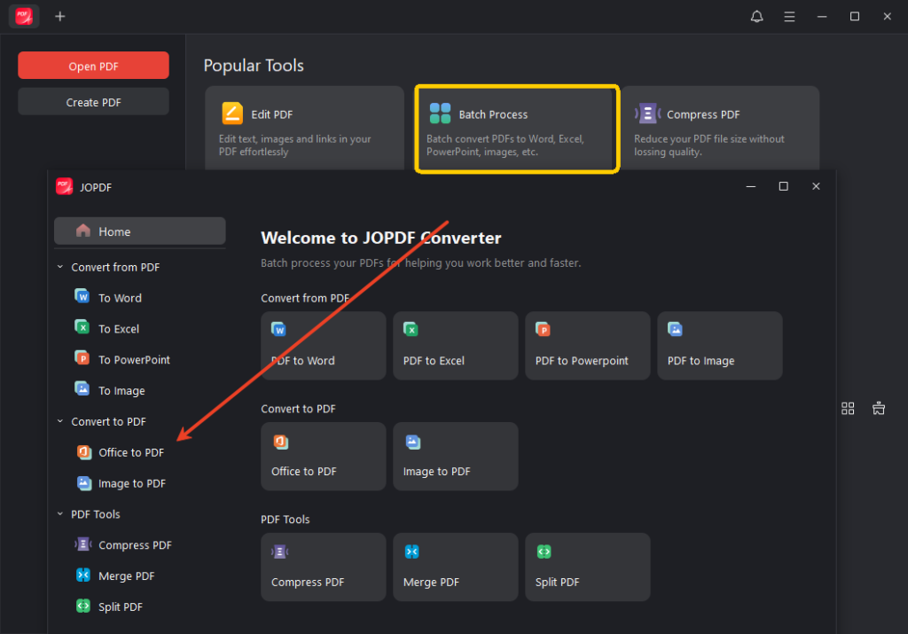The height and width of the screenshot is (634, 908).
Task: Collapse the PDF Tools section
Action: pyautogui.click(x=60, y=514)
